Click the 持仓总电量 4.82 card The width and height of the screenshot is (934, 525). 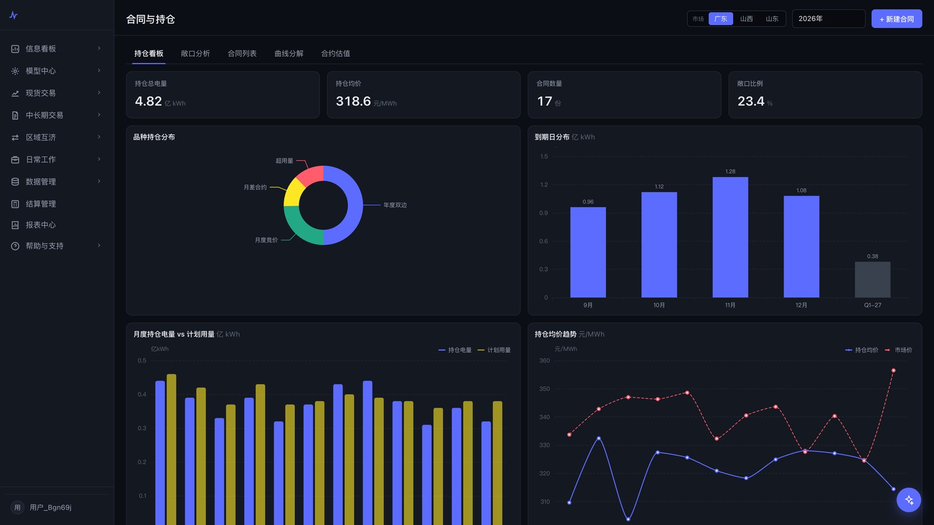223,95
